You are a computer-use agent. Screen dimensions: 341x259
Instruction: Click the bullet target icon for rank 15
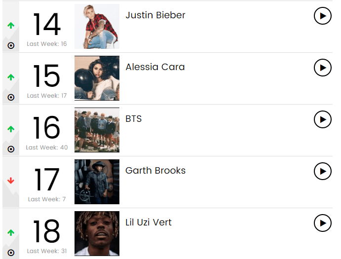11,97
